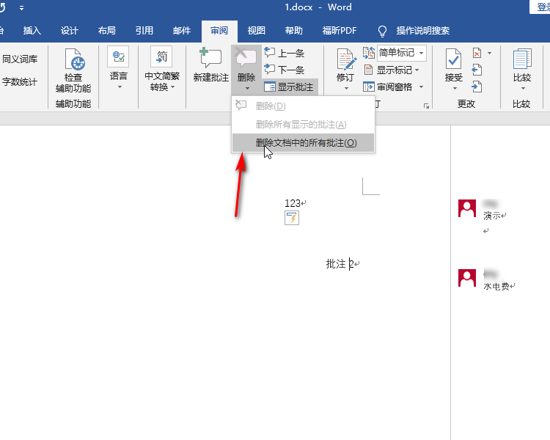Image resolution: width=550 pixels, height=440 pixels.
Task: Open Word Count (字数统计)
Action: 20,82
